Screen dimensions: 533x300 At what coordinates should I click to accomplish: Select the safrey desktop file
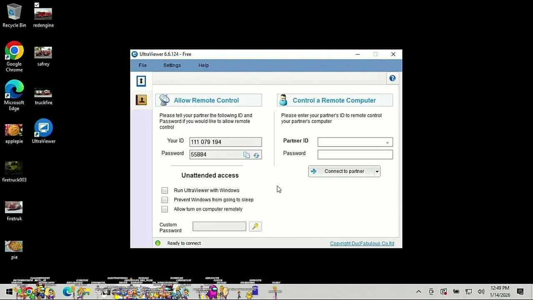(x=43, y=56)
